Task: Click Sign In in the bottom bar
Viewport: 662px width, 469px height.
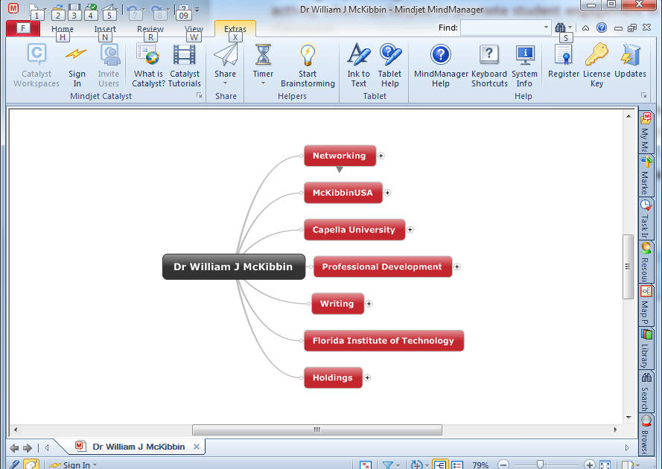Action: [76, 464]
